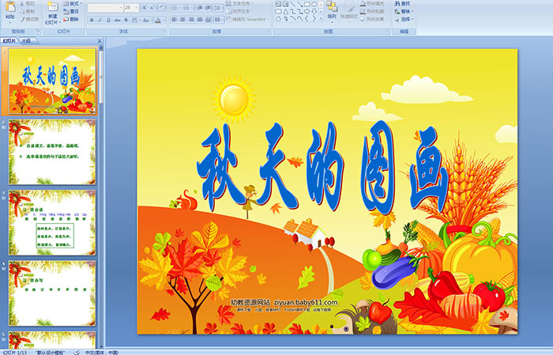Click the Align Text Right icon

pyautogui.click(x=191, y=20)
